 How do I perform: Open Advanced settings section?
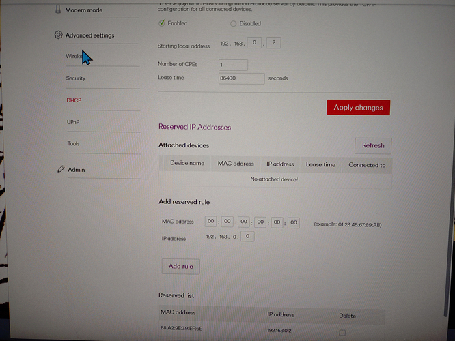[90, 35]
